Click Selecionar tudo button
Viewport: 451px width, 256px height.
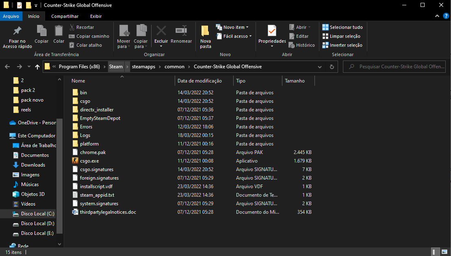[342, 27]
